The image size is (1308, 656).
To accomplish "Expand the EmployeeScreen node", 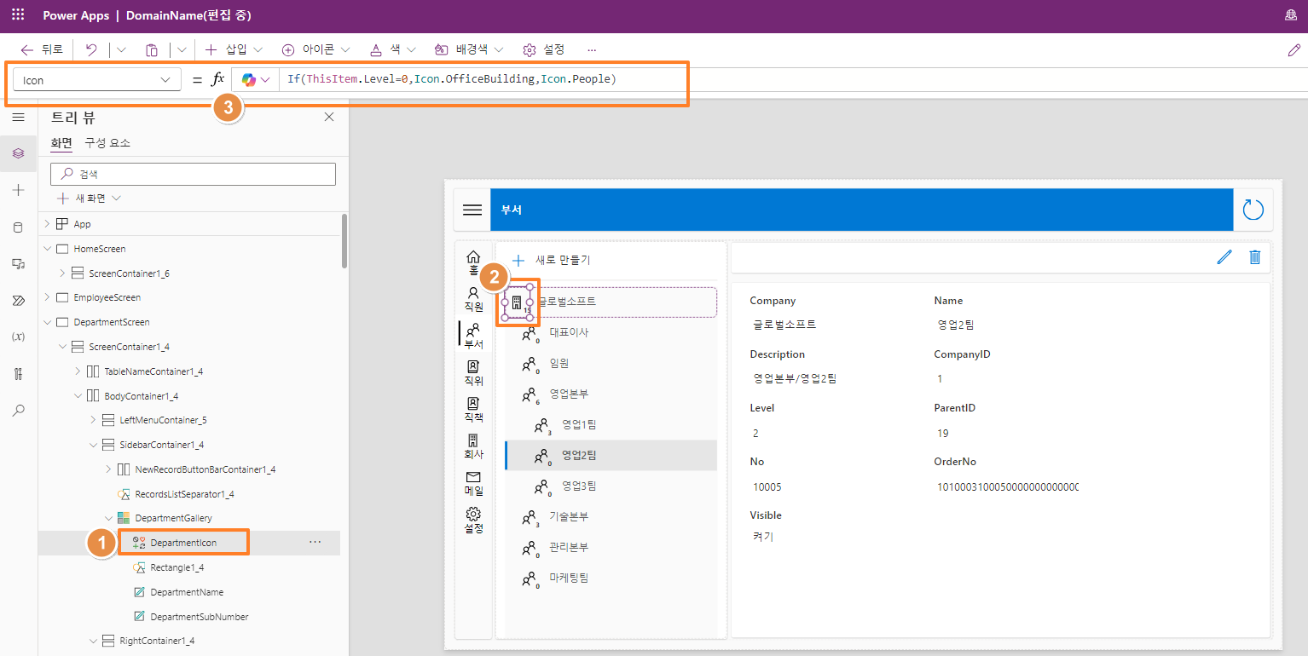I will [x=47, y=297].
